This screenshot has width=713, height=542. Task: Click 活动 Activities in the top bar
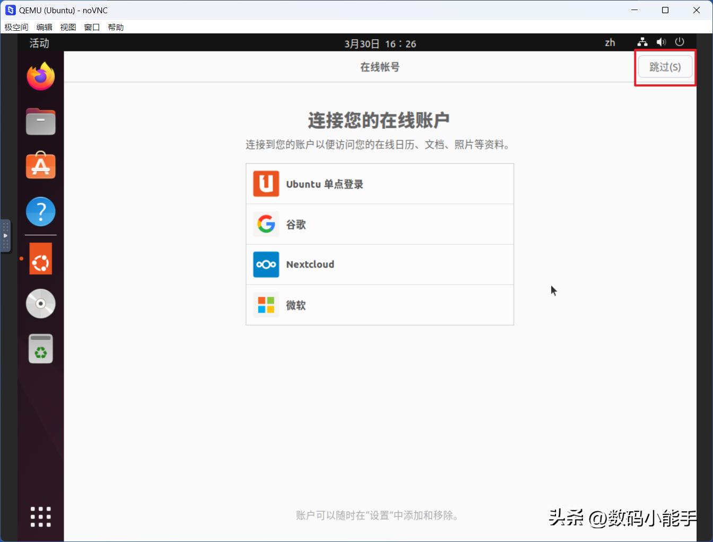click(x=39, y=43)
